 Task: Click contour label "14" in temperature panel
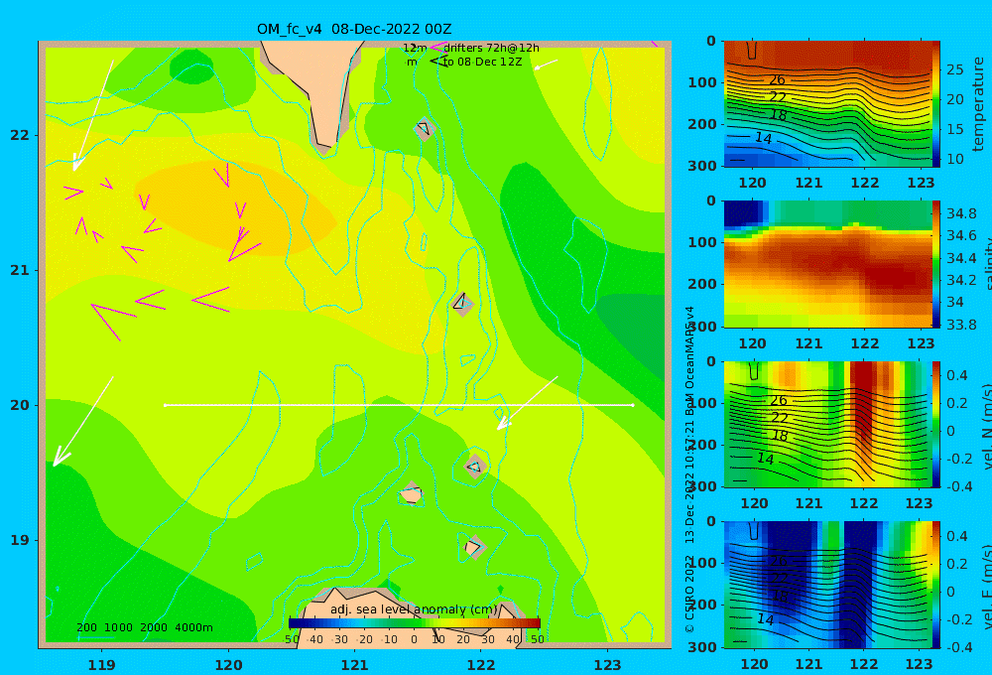(x=764, y=138)
